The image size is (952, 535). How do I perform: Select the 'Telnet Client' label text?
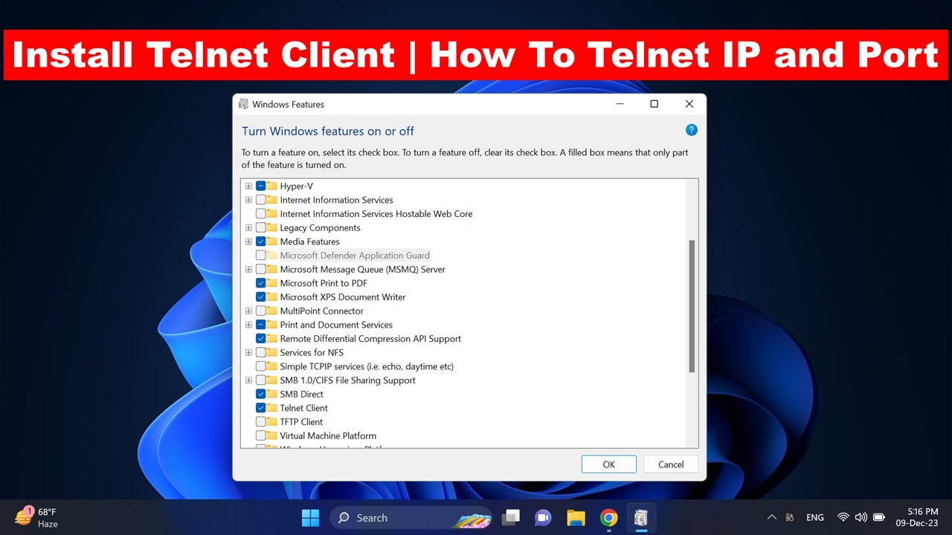(303, 408)
